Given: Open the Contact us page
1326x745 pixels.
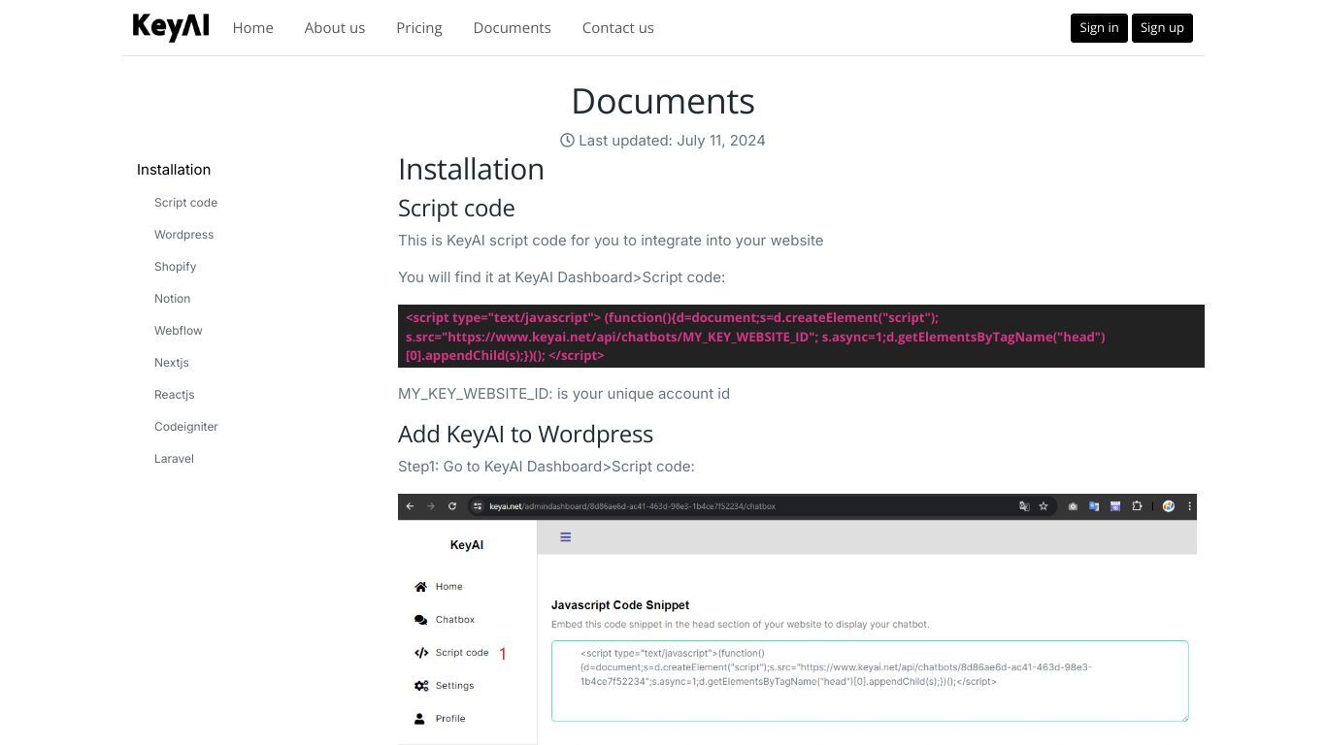Looking at the screenshot, I should coord(618,28).
